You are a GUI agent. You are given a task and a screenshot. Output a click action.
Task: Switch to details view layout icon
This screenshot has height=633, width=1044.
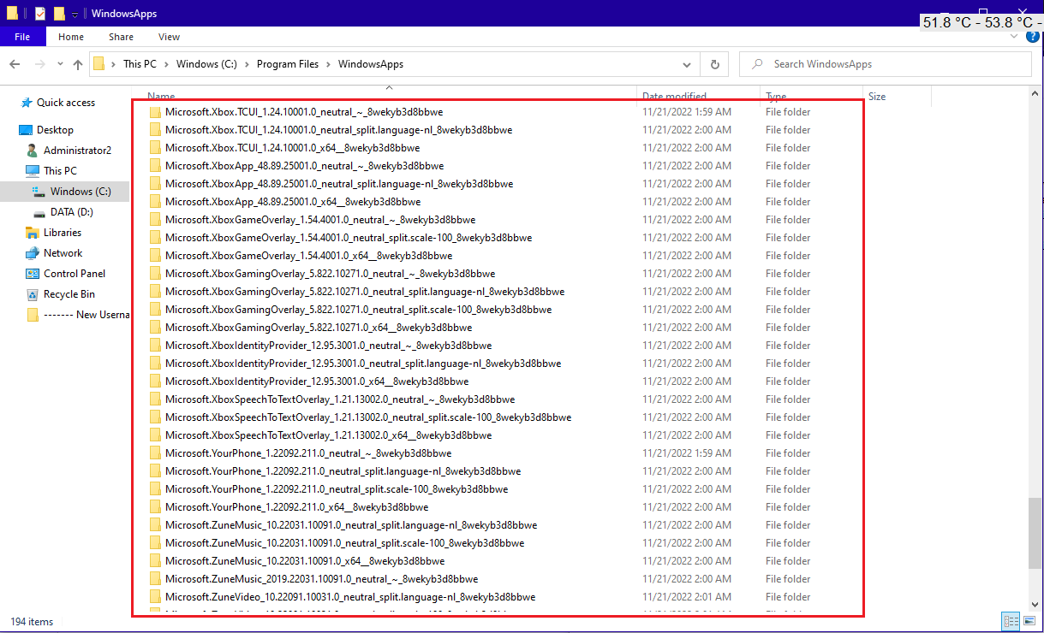[1010, 621]
